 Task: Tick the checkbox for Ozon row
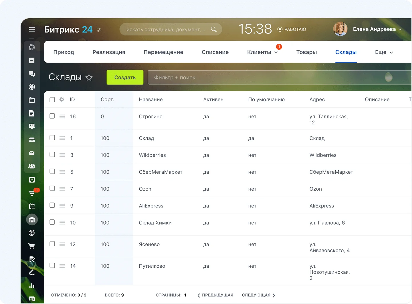(52, 188)
